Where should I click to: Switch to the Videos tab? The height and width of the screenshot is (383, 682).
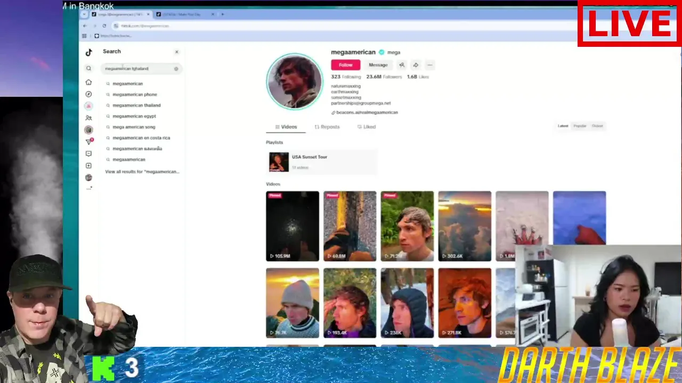pyautogui.click(x=286, y=127)
